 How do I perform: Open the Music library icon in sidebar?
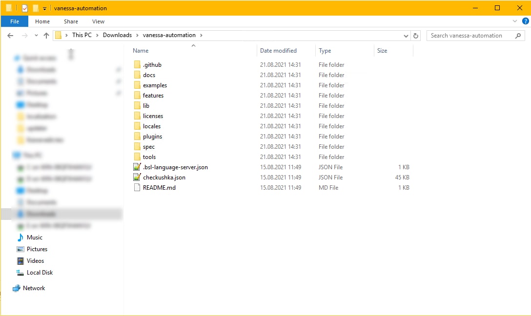click(x=20, y=237)
